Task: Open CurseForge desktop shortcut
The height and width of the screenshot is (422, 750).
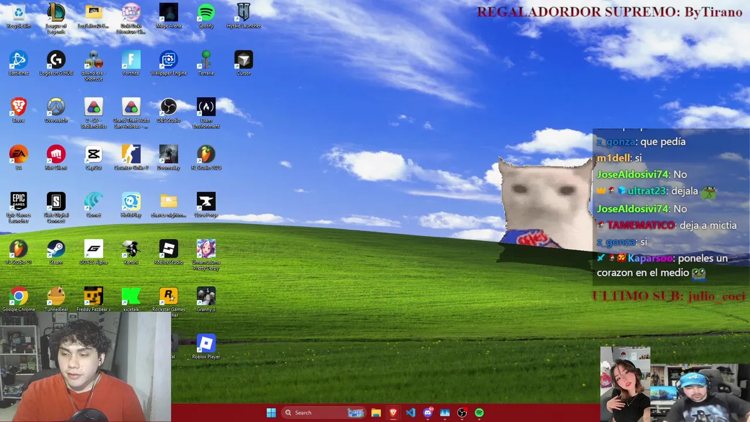Action: (206, 205)
